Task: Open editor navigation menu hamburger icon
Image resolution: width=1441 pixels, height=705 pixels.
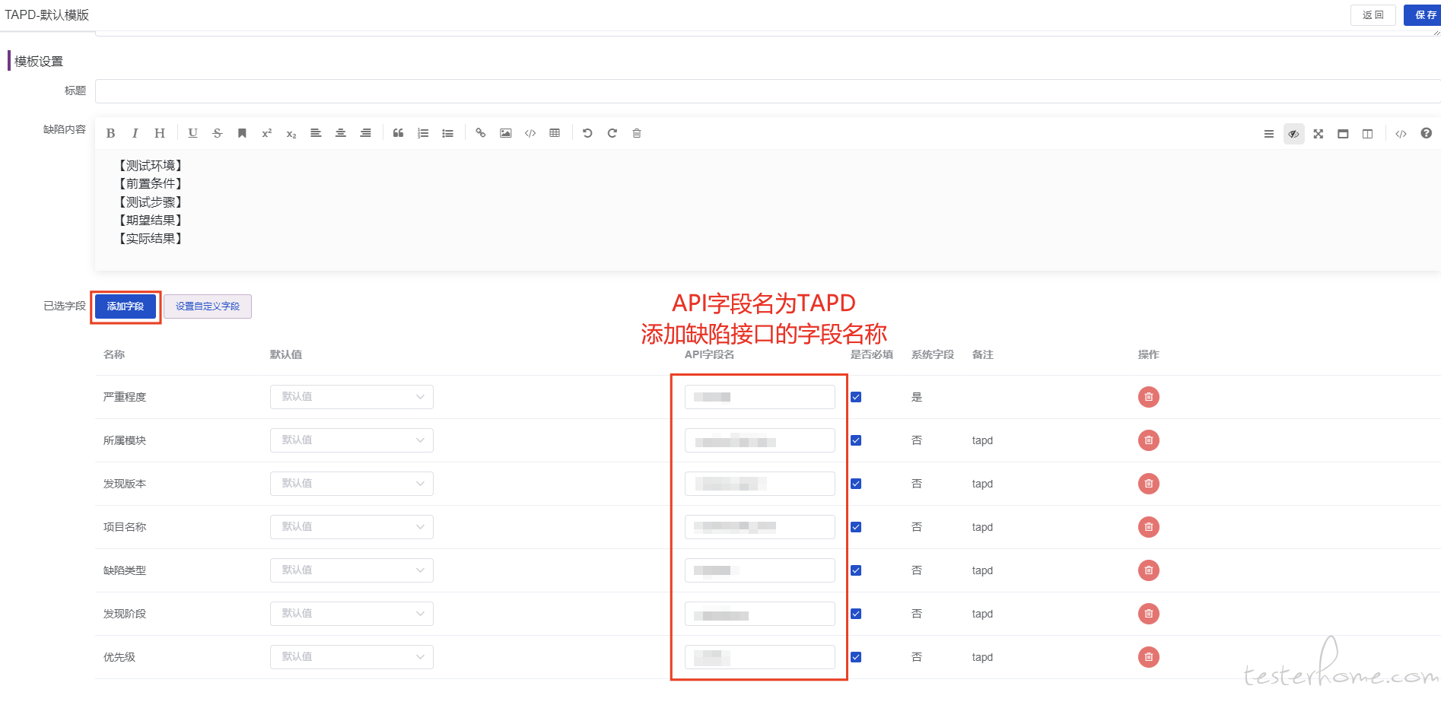Action: point(1269,134)
